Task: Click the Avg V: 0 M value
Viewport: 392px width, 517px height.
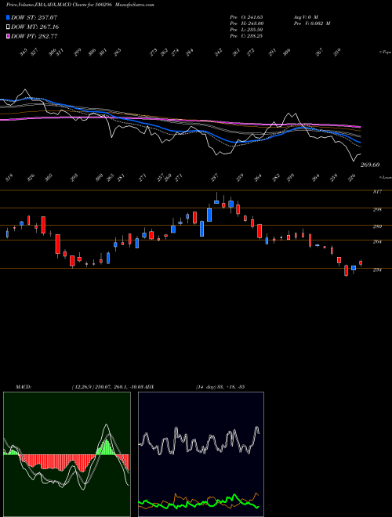Action: click(305, 16)
